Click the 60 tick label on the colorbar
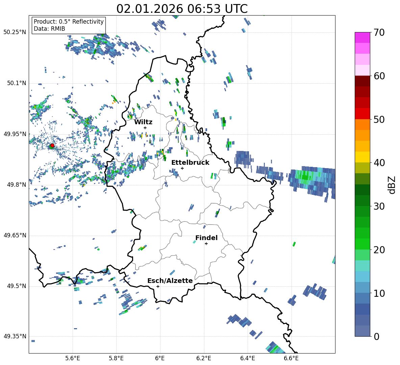 [379, 76]
